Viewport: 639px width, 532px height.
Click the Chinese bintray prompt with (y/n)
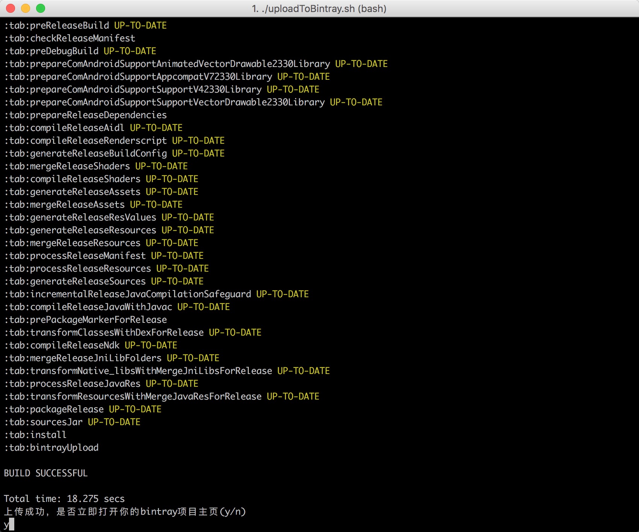click(125, 512)
